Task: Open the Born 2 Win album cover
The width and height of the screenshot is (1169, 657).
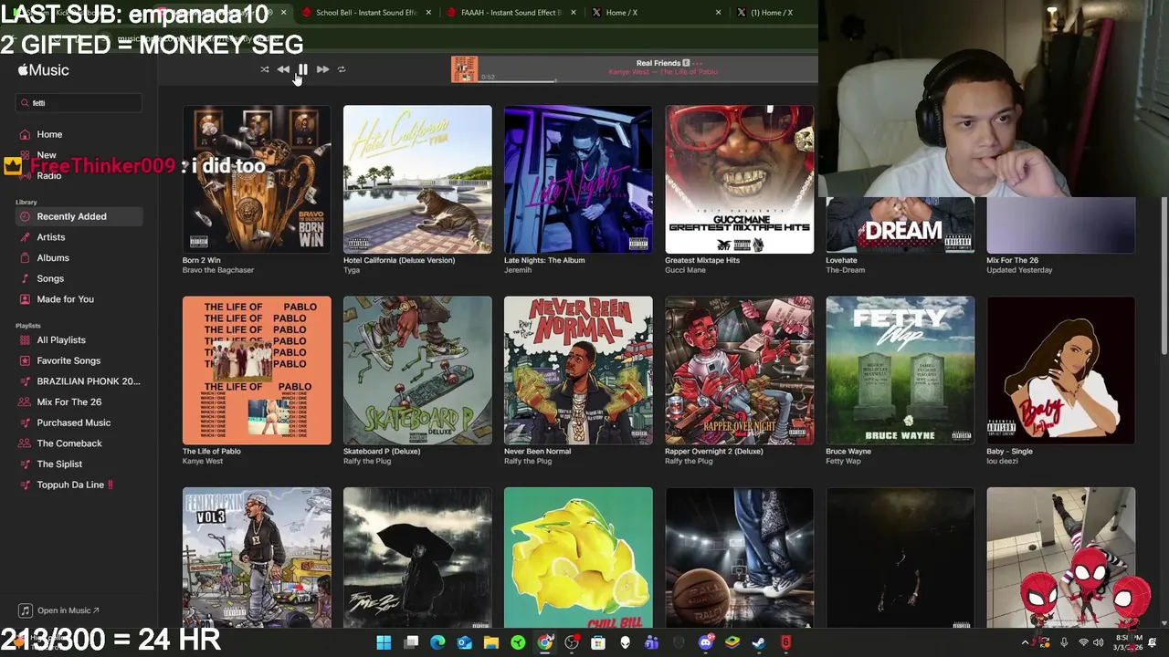Action: (257, 179)
